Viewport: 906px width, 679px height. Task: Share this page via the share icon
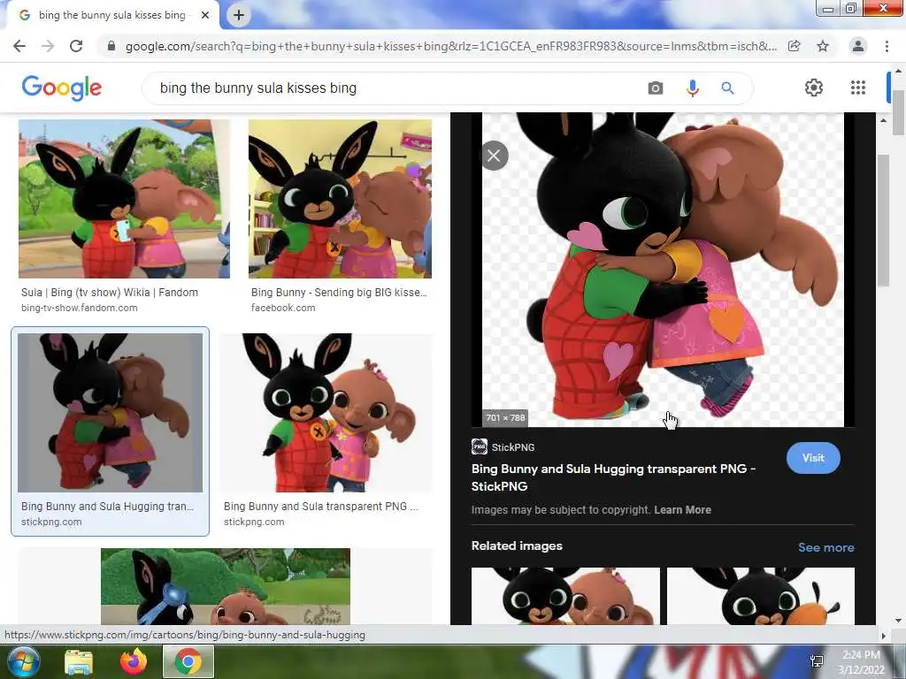(x=795, y=46)
